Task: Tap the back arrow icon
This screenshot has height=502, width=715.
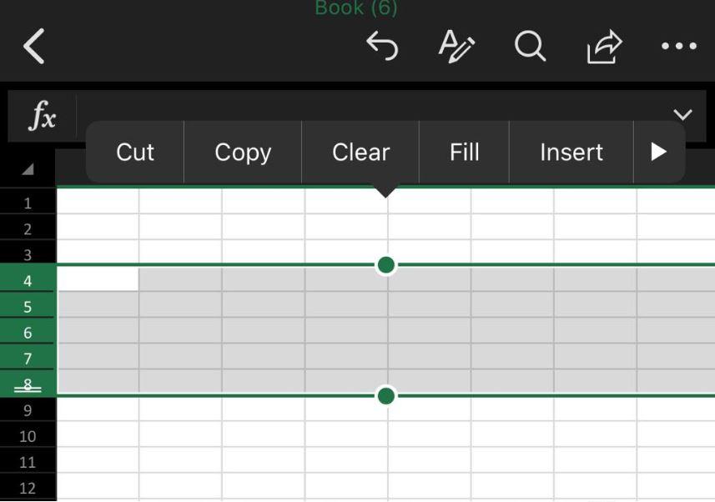Action: (34, 46)
